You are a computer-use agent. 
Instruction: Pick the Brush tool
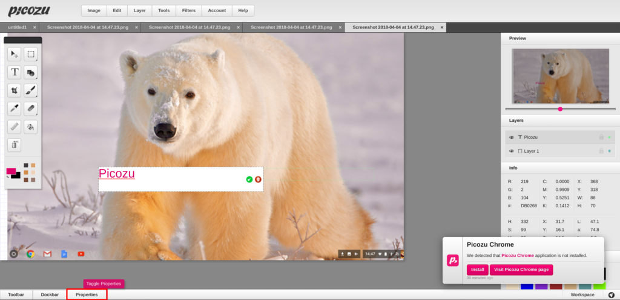(30, 91)
